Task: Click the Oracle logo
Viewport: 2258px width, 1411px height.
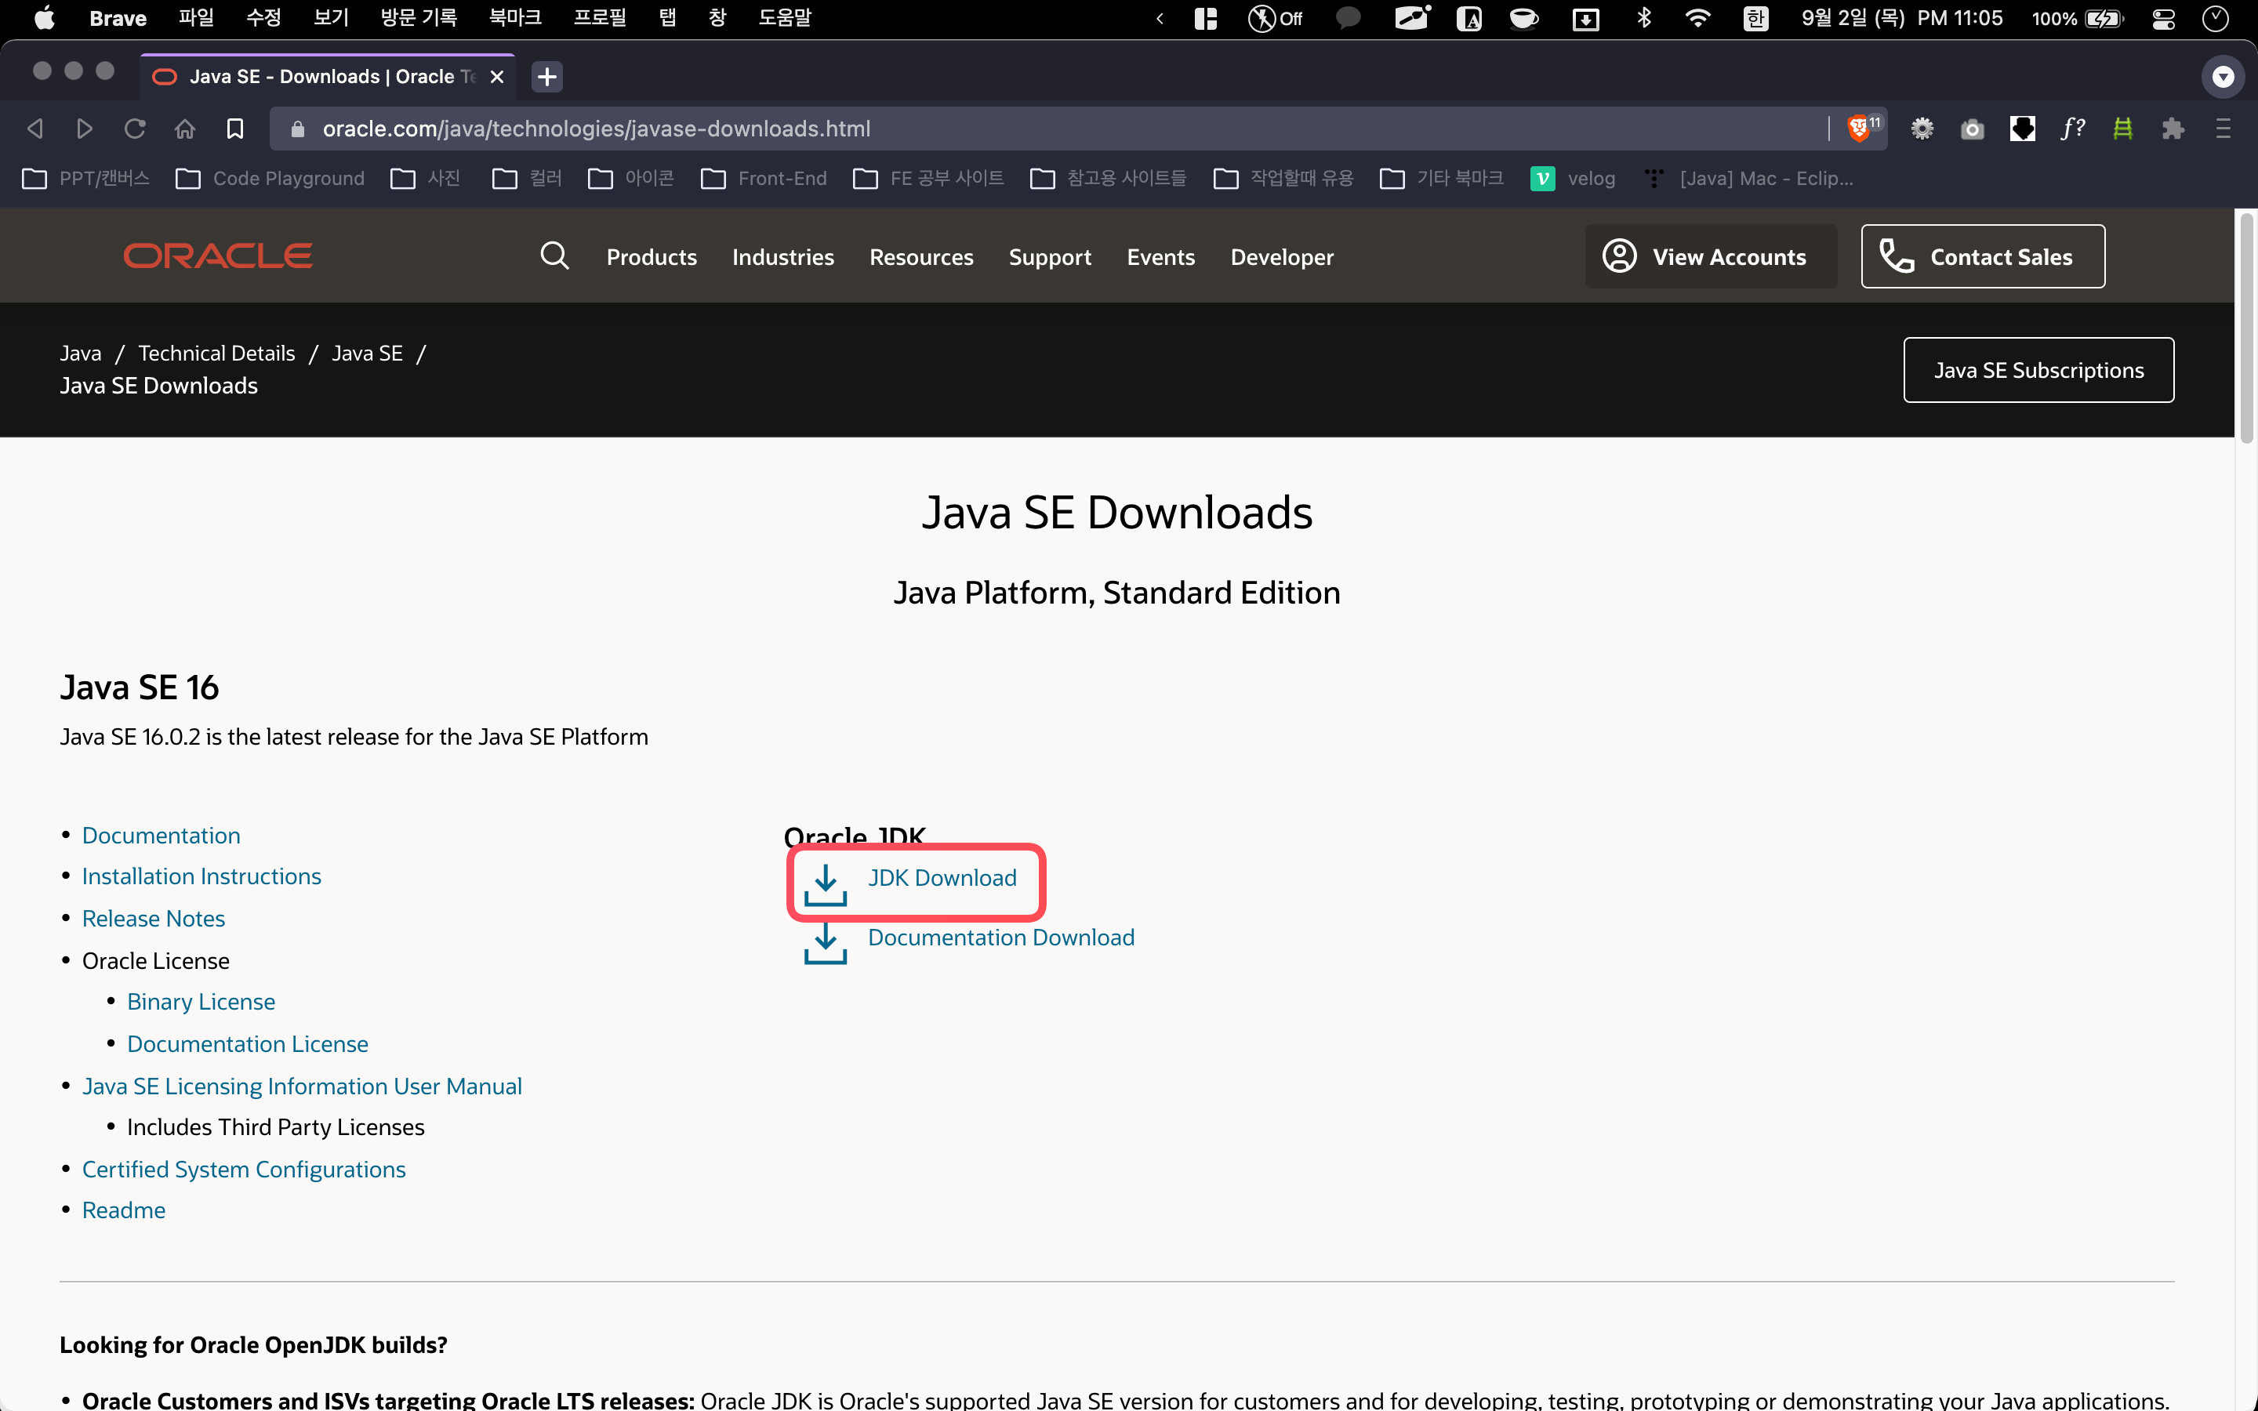Action: tap(218, 256)
